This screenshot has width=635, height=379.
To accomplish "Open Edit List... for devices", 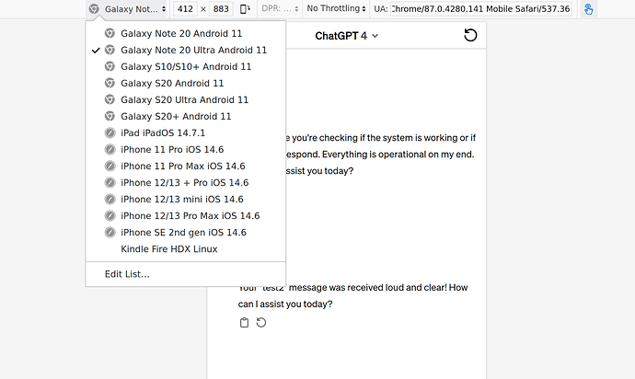I will [186, 274].
